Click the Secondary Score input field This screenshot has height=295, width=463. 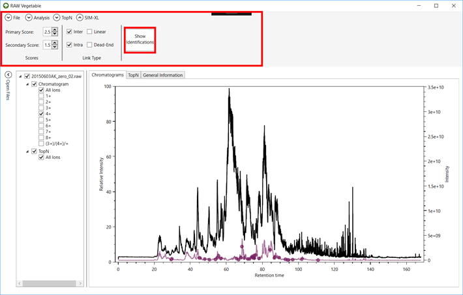coord(47,45)
